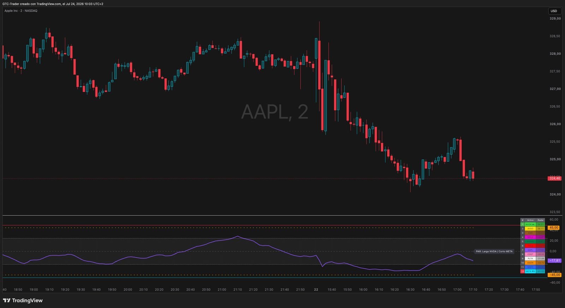The height and width of the screenshot is (308, 565).
Task: Click the 326,00 price axis label
Action: click(x=555, y=124)
